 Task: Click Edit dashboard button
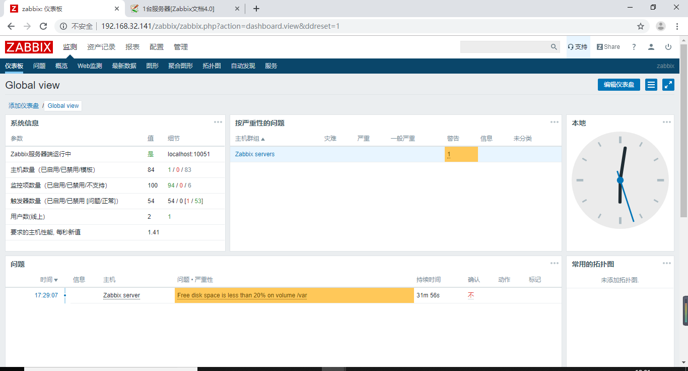click(x=619, y=85)
